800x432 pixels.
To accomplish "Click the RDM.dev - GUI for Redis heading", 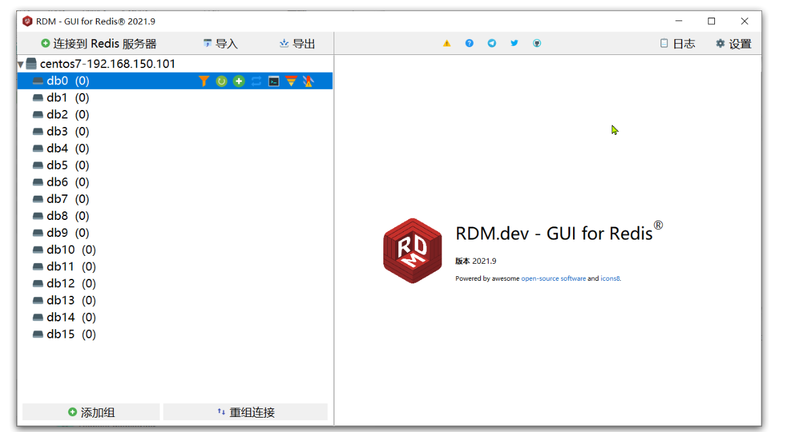I will tap(559, 232).
